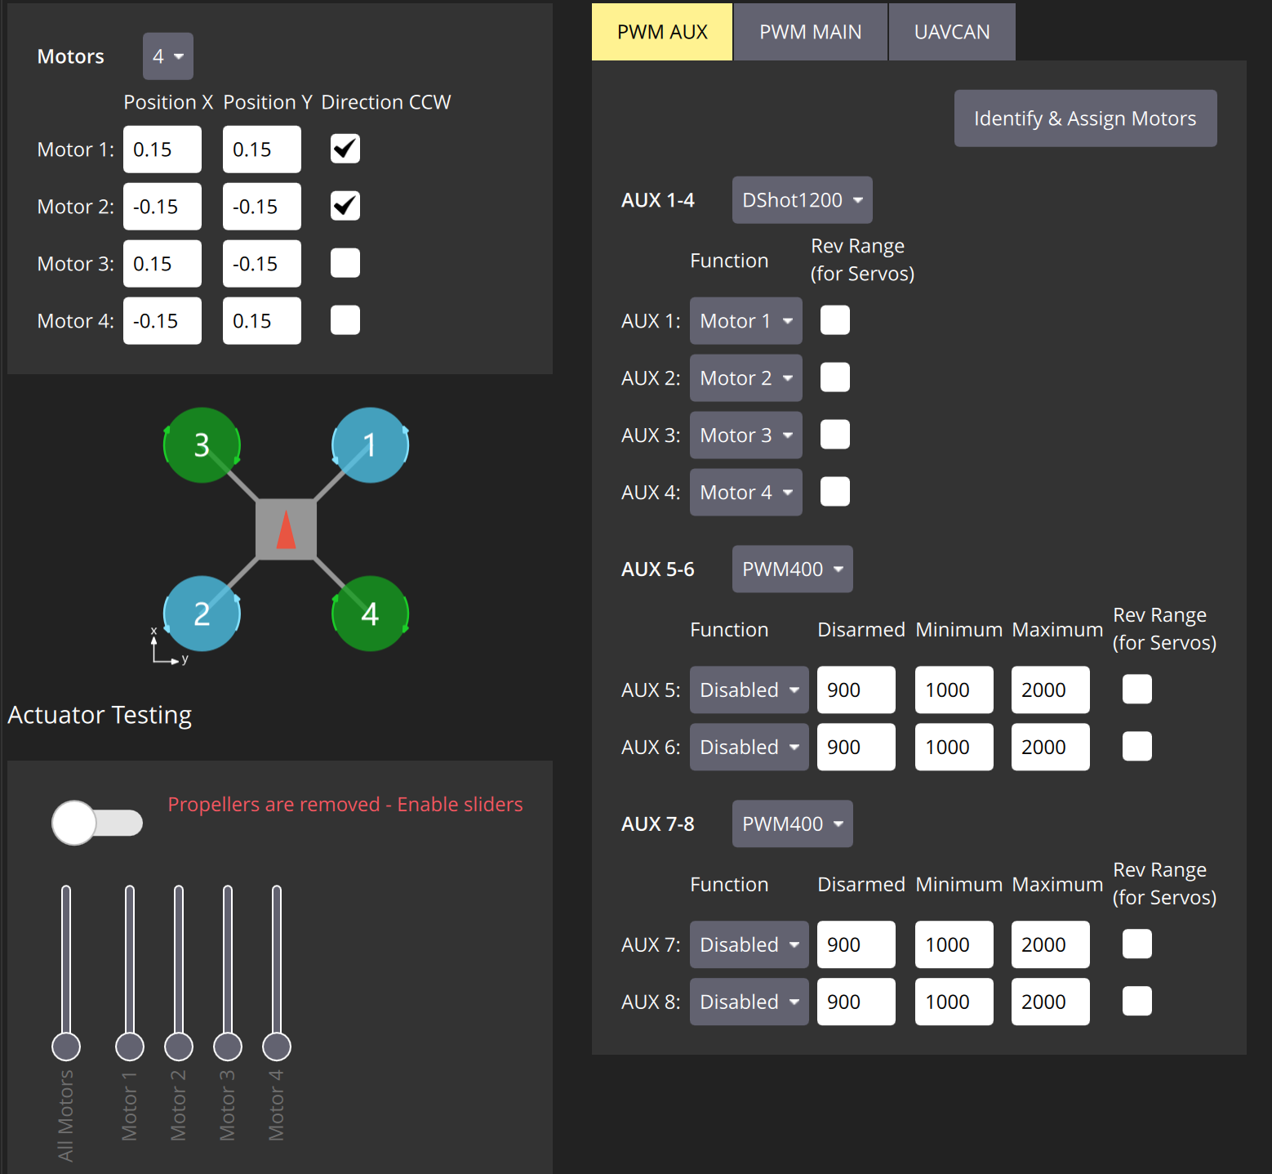This screenshot has height=1174, width=1272.
Task: Click AUX 7 Disarmed value field
Action: tap(856, 945)
